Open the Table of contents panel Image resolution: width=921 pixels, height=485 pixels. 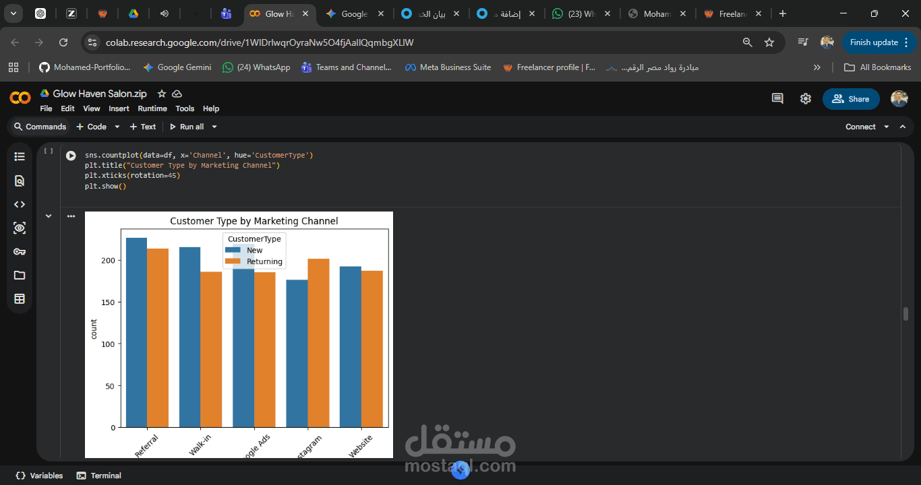coord(19,156)
